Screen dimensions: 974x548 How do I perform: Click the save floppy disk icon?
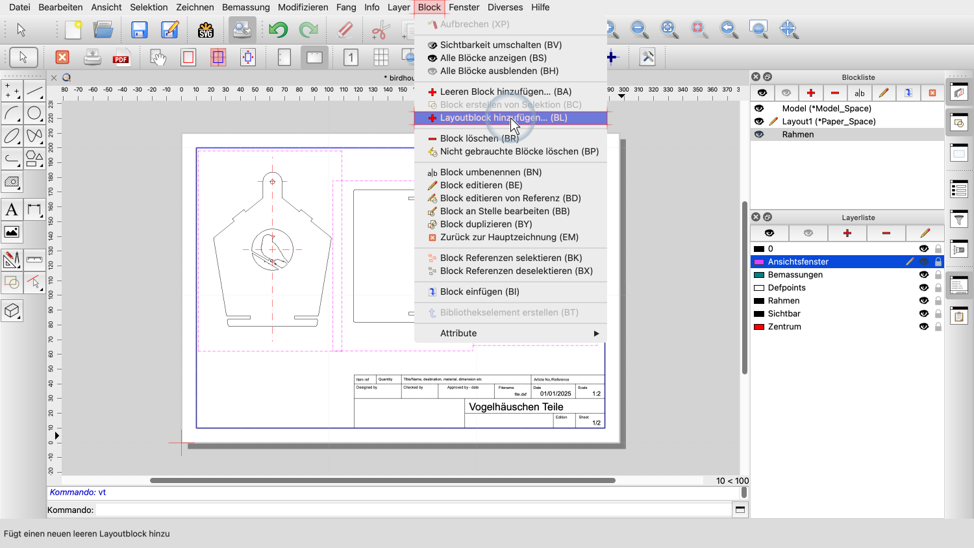(139, 30)
